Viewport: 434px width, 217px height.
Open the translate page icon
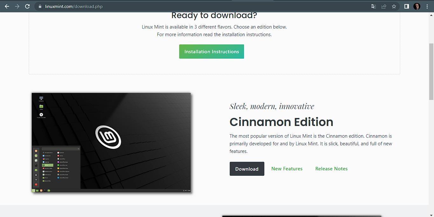[x=374, y=6]
